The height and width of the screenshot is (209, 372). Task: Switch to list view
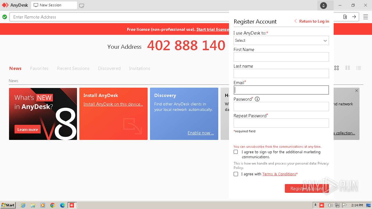pyautogui.click(x=359, y=68)
